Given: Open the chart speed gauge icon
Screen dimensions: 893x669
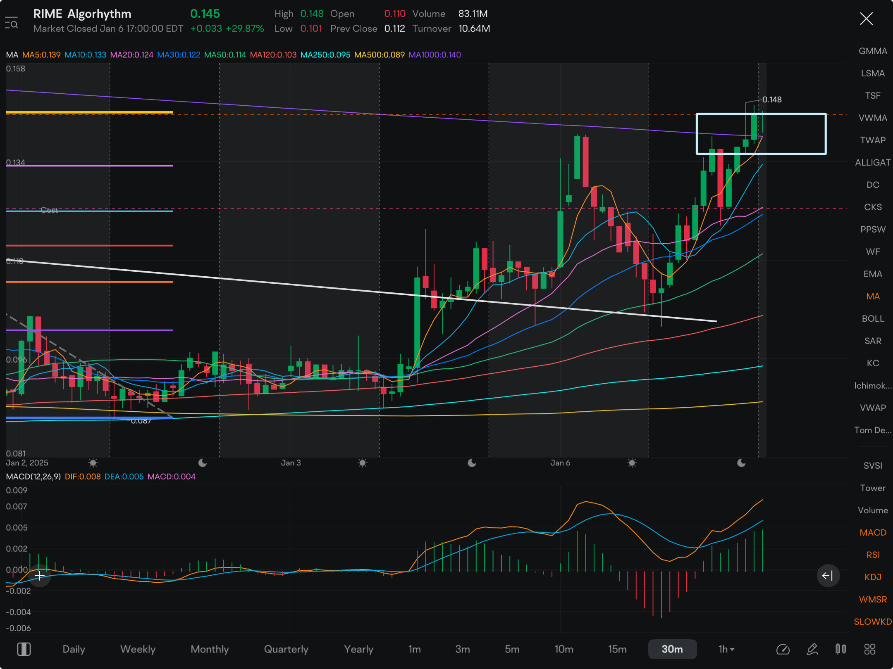Looking at the screenshot, I should 783,649.
